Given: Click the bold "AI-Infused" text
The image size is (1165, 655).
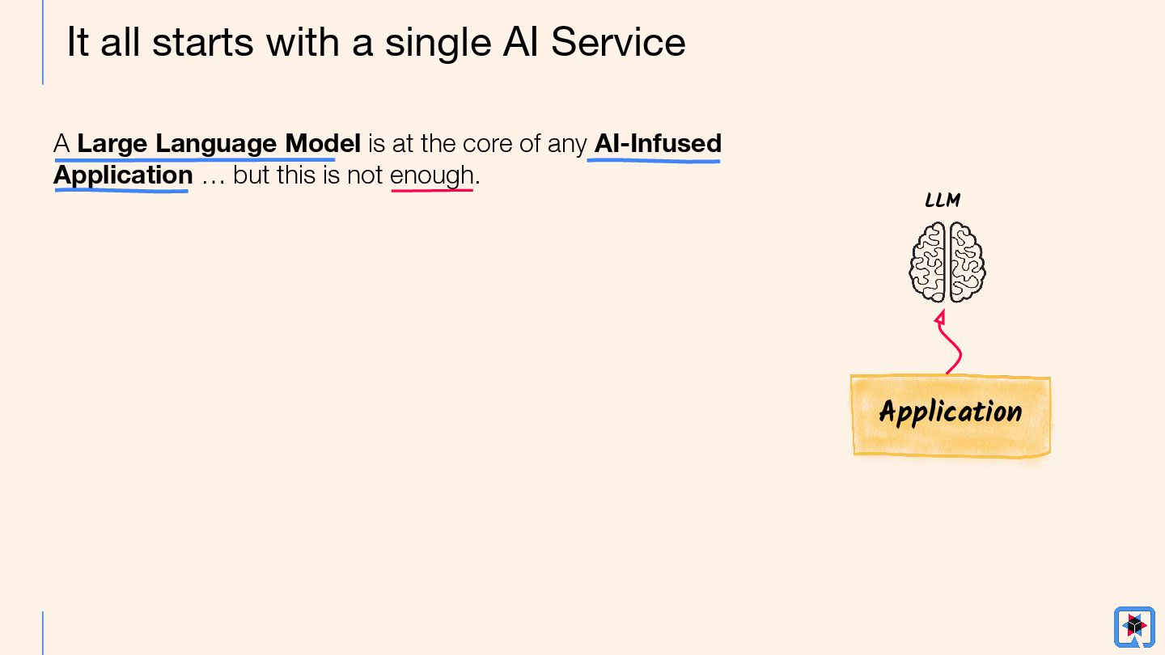Looking at the screenshot, I should pyautogui.click(x=658, y=144).
